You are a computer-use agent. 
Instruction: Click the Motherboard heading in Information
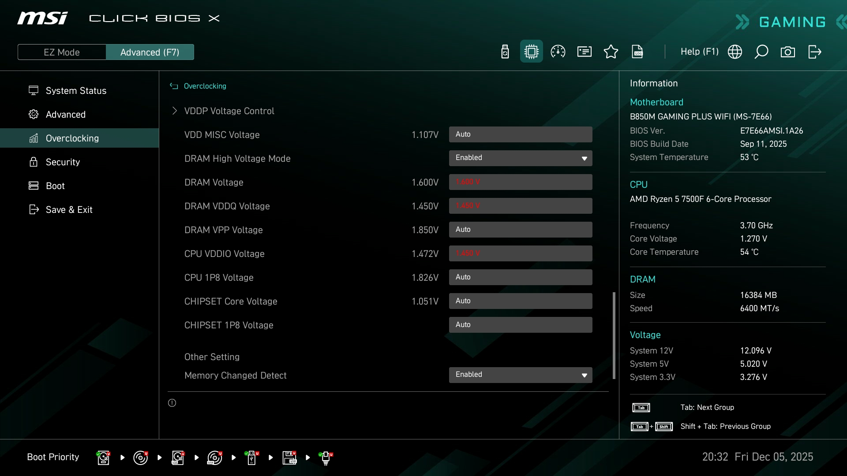[x=656, y=102]
